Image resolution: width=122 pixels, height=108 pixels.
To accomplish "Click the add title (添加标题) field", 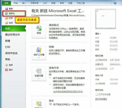I will (113, 42).
